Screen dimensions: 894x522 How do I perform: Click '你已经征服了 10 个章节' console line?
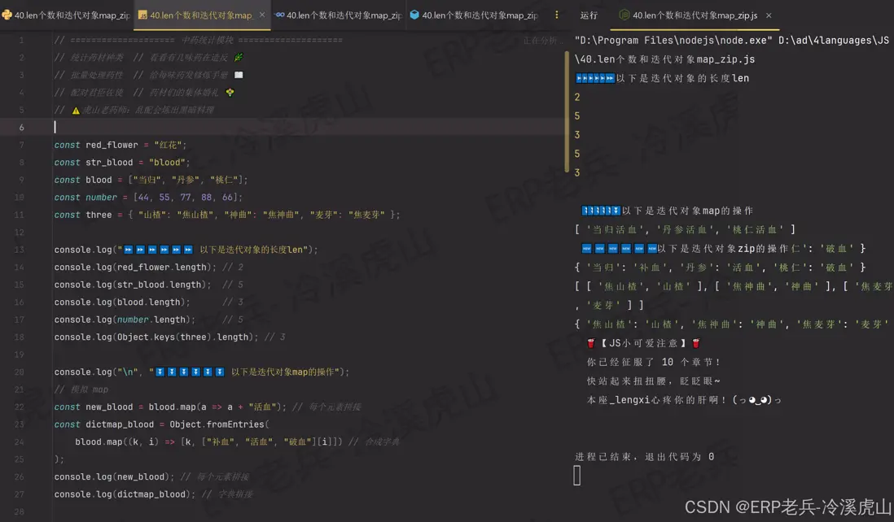point(653,362)
